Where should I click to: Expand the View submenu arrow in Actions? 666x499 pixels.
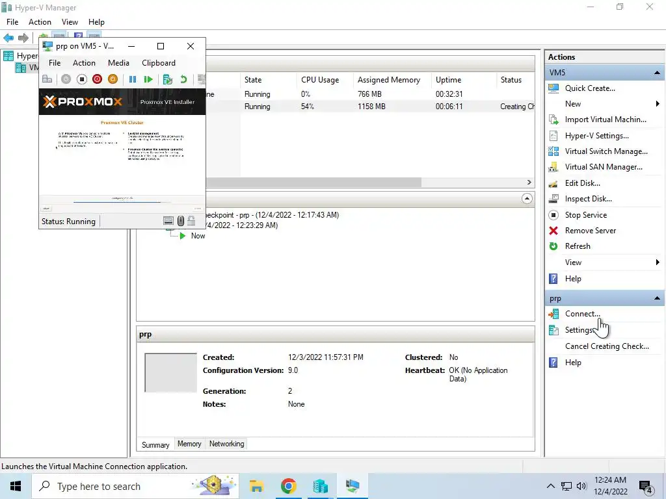658,262
